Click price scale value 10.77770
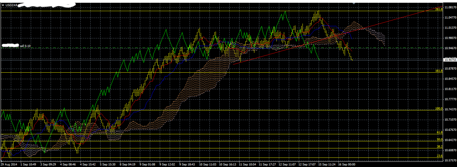The height and width of the screenshot is (167, 457). 450,99
